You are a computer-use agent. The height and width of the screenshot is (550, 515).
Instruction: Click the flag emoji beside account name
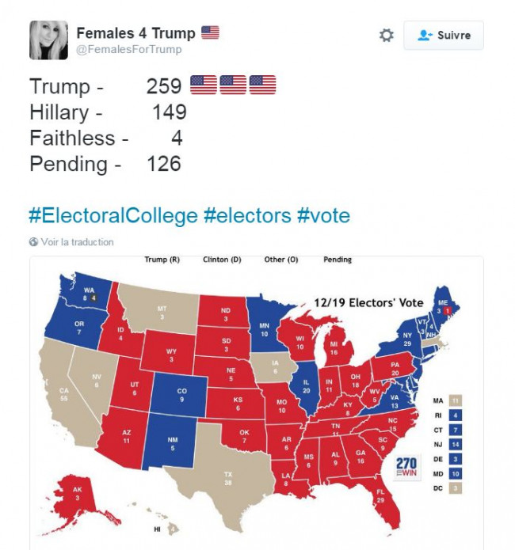210,32
